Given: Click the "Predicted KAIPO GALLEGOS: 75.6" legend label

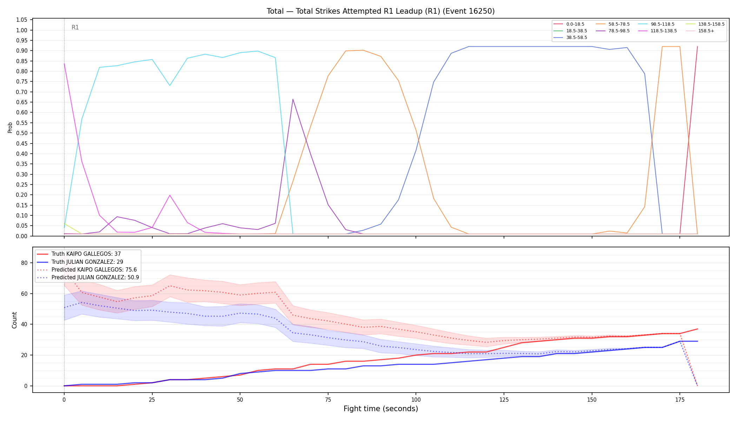Looking at the screenshot, I should point(94,270).
